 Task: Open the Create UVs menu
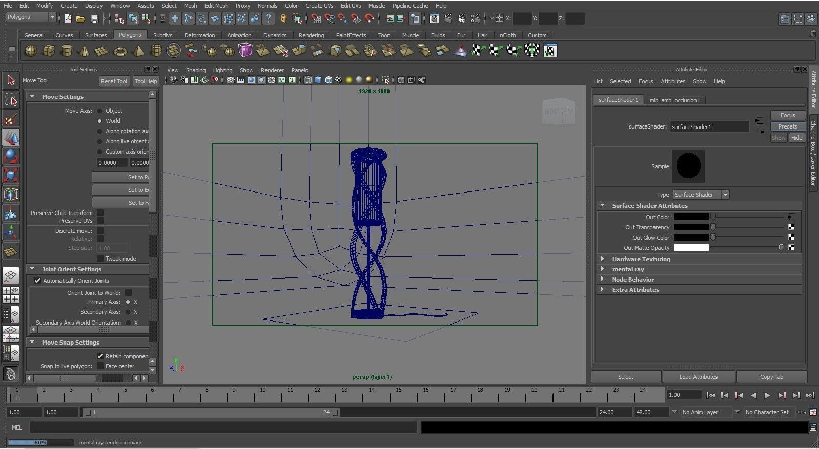point(319,6)
